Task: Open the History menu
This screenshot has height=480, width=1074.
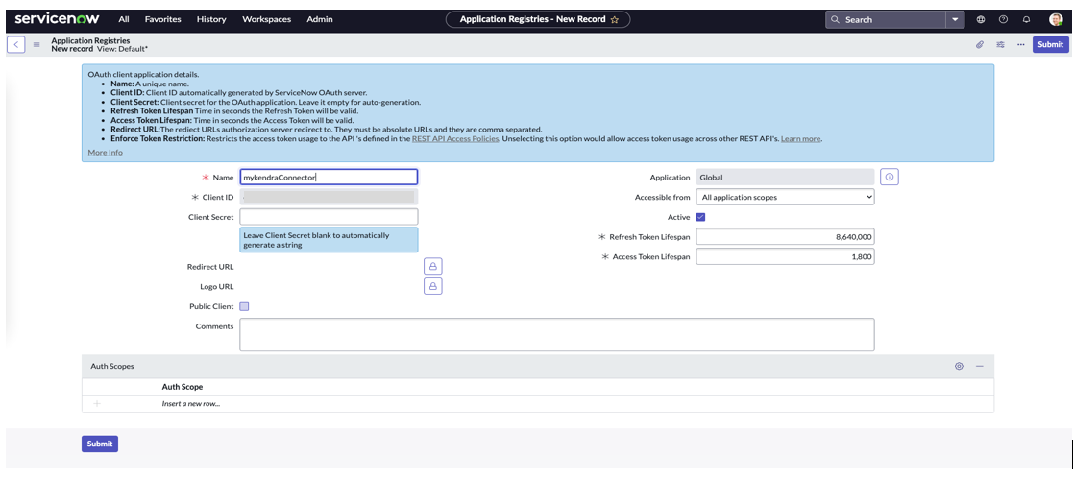Action: tap(211, 19)
